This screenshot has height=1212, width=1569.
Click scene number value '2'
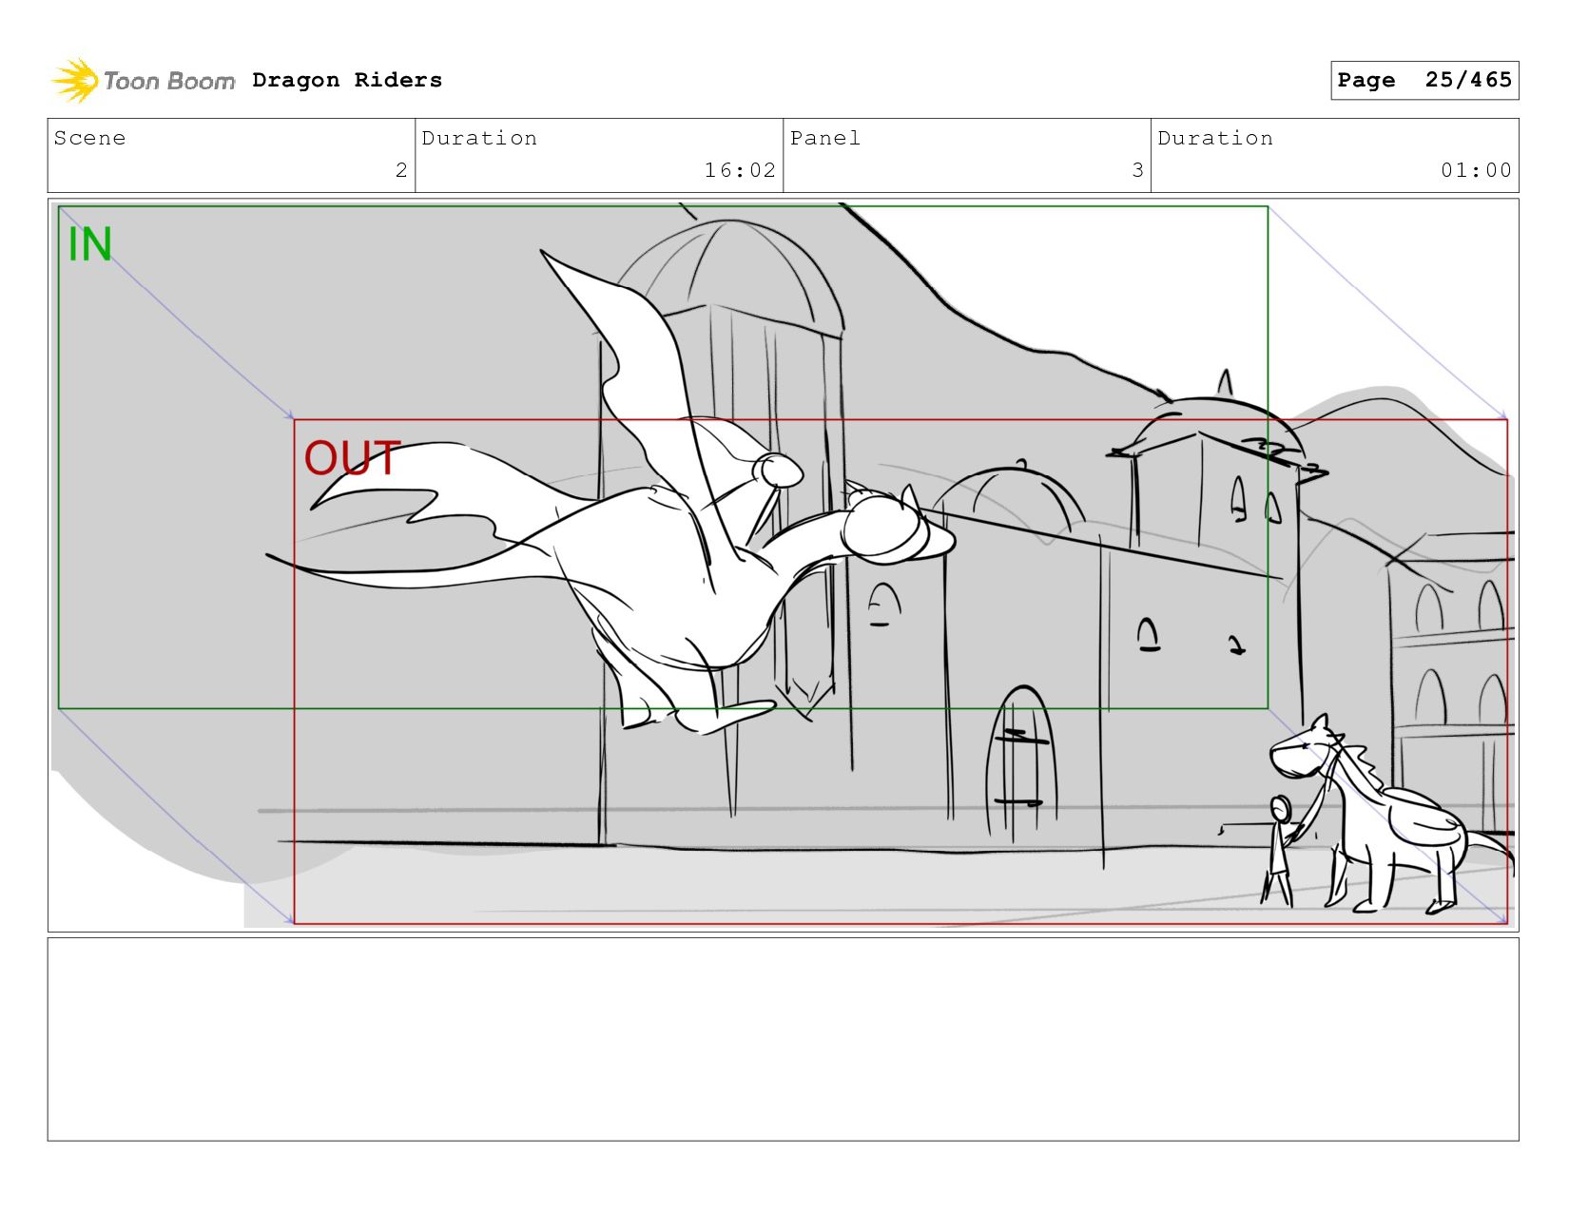tap(401, 170)
